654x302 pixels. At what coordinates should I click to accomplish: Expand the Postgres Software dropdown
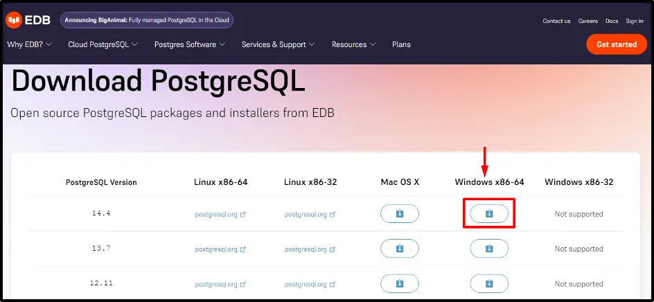189,44
